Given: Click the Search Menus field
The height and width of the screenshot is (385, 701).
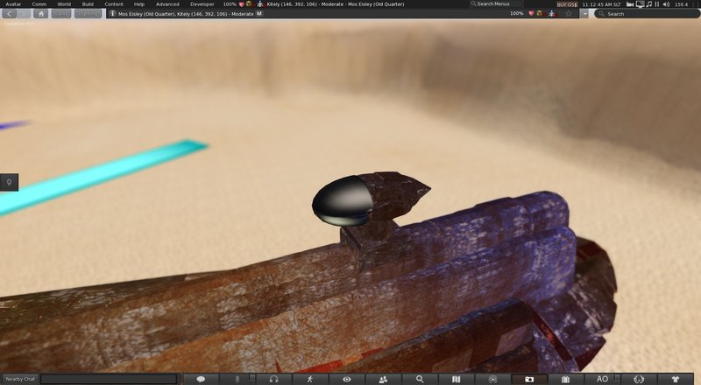Looking at the screenshot, I should tap(495, 4).
